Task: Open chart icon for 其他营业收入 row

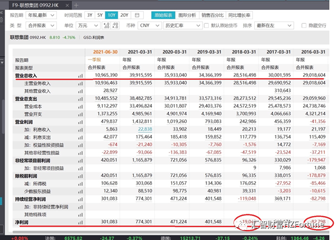Action: pos(80,91)
